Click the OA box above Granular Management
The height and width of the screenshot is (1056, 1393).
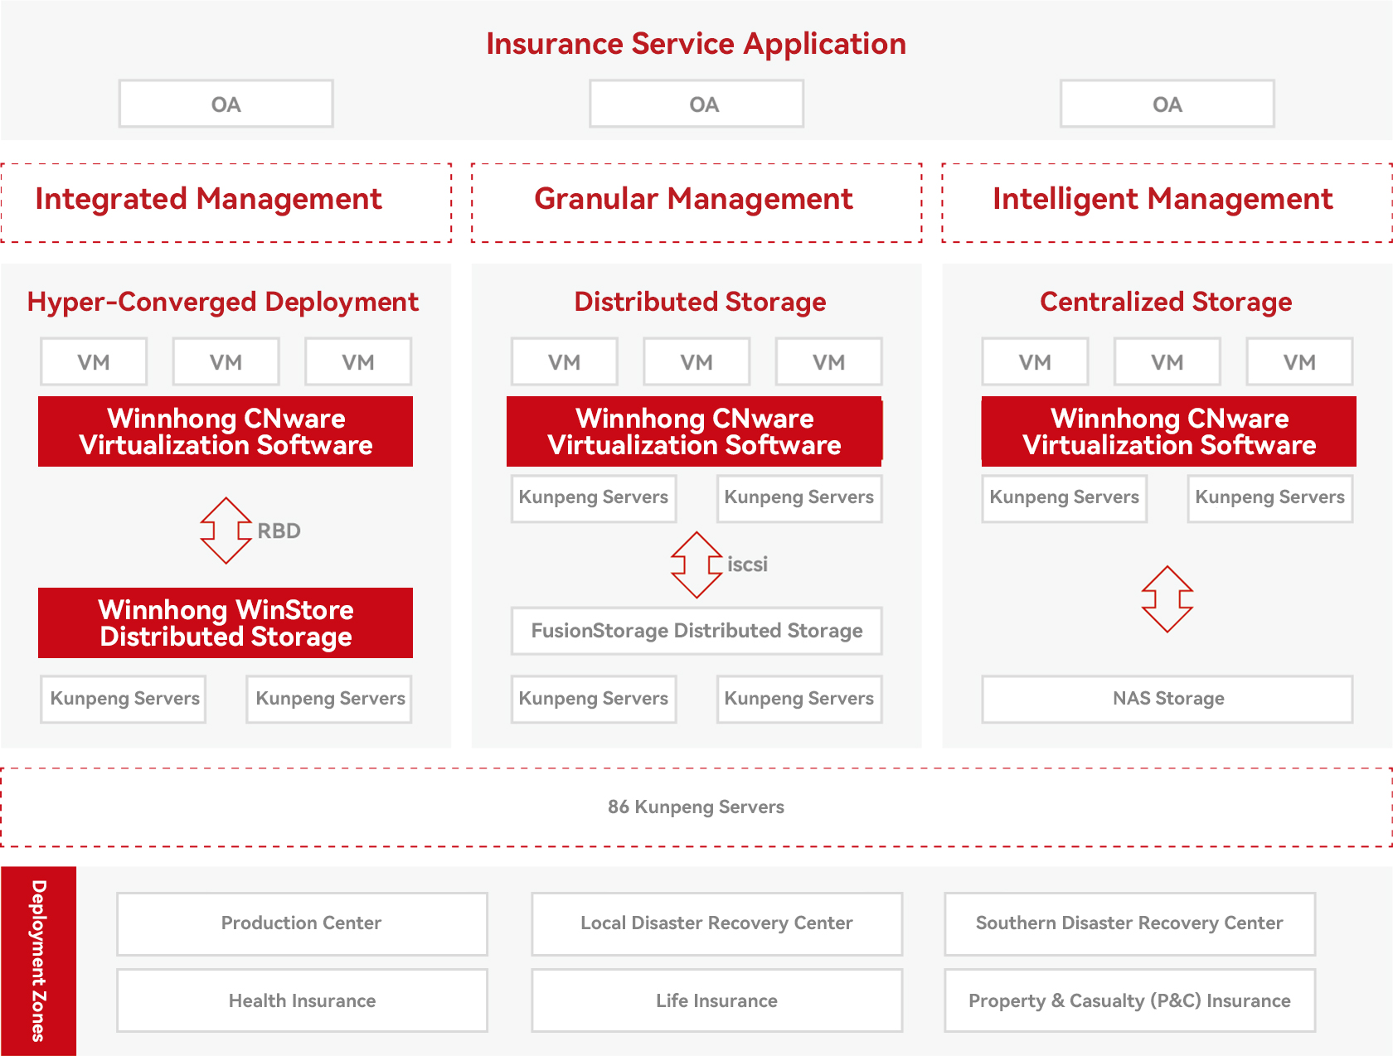tap(696, 104)
